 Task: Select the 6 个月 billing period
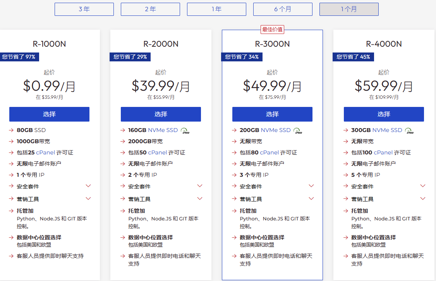tap(283, 9)
